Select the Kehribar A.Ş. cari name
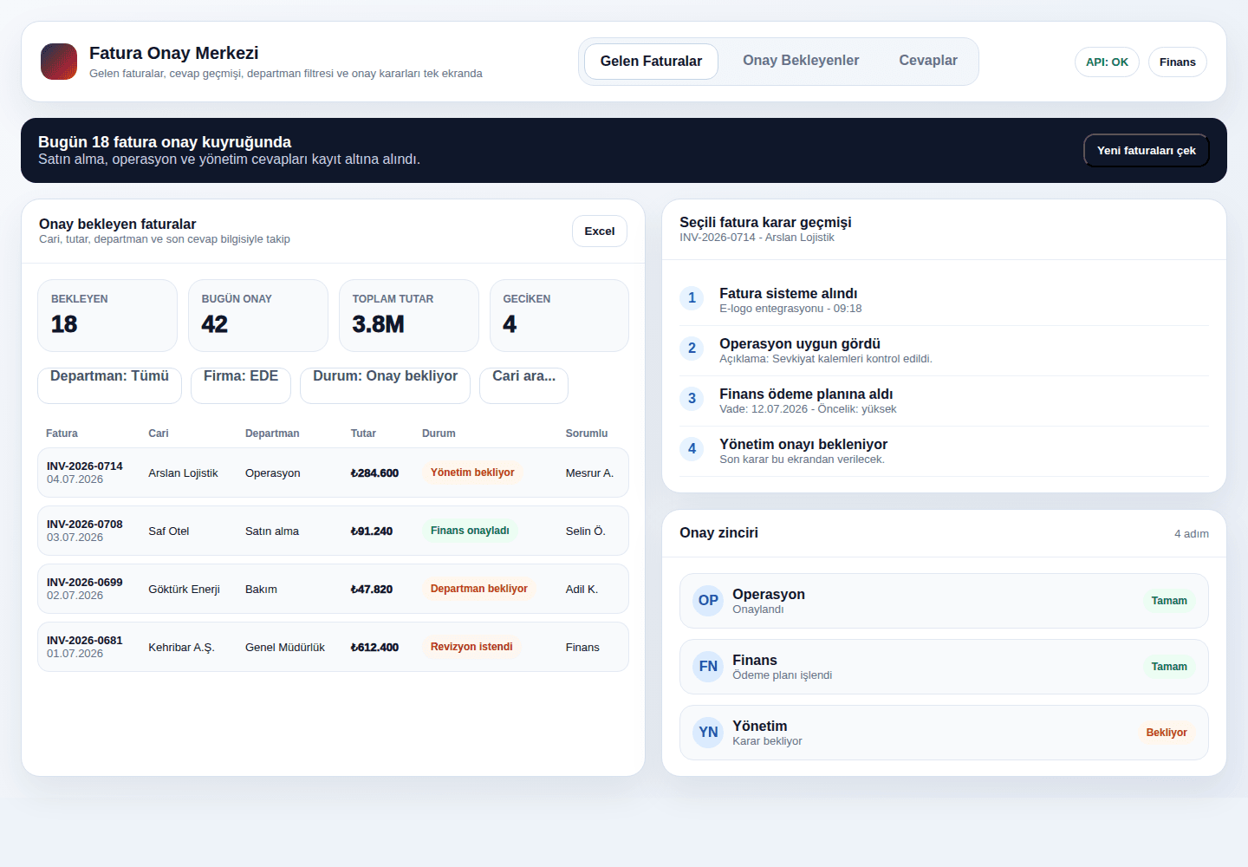This screenshot has width=1248, height=867. point(181,648)
